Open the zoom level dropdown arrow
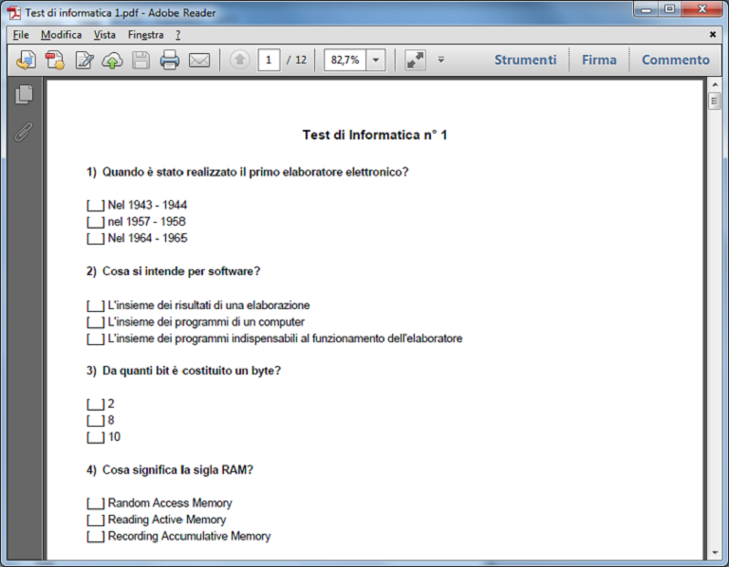729x567 pixels. tap(376, 60)
